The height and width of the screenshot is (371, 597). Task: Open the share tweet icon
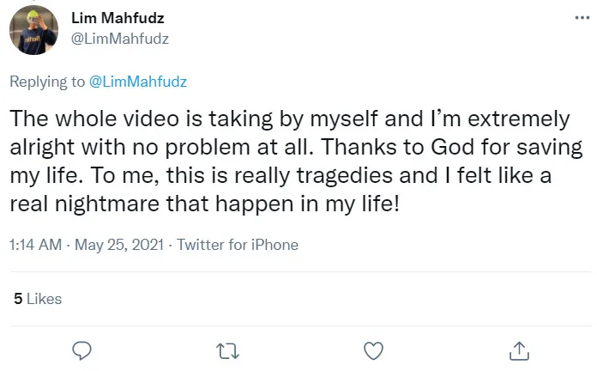517,350
